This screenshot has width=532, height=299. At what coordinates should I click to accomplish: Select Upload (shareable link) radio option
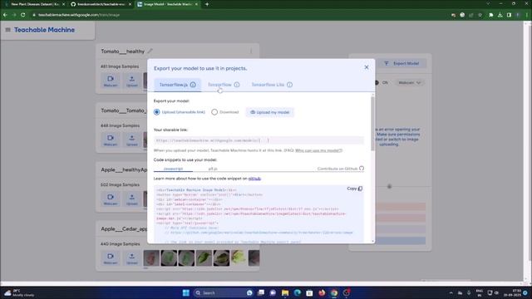tap(157, 112)
